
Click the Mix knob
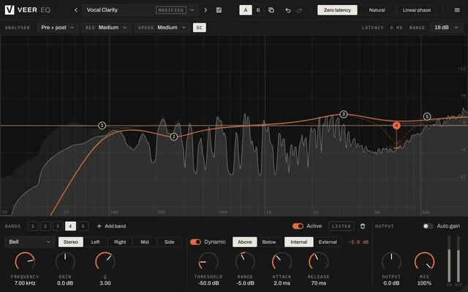point(424,262)
